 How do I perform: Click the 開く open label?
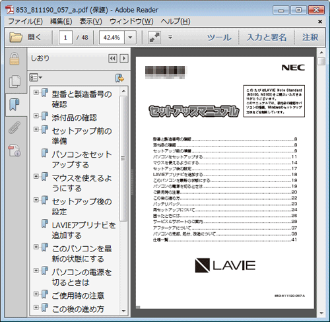pyautogui.click(x=34, y=37)
